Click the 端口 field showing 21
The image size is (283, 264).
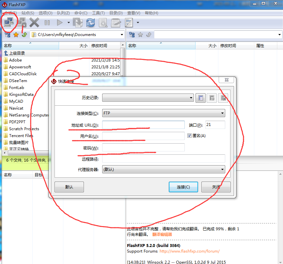(215, 125)
